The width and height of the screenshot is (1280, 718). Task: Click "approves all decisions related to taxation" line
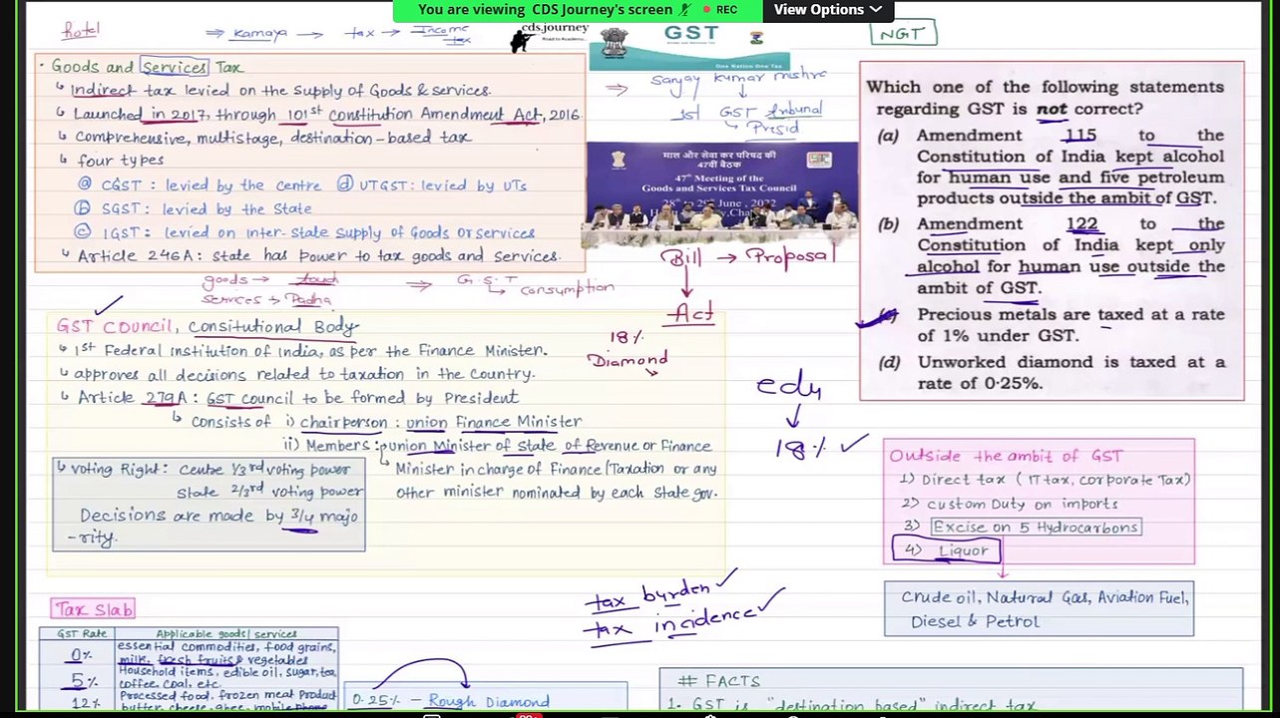(x=305, y=374)
